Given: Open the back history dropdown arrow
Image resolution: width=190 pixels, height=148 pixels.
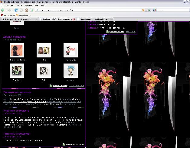Looking at the screenshot, I should 6,10.
